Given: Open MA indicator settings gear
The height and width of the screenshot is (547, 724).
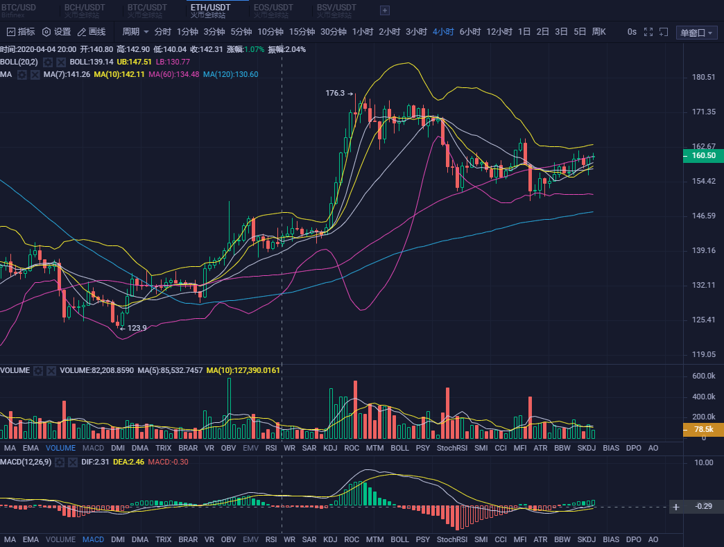Looking at the screenshot, I should click(21, 74).
